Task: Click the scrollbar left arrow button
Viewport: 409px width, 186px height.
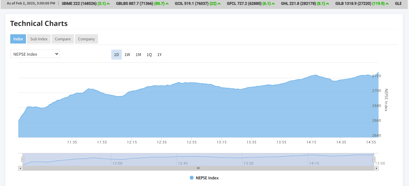Action: [20, 168]
